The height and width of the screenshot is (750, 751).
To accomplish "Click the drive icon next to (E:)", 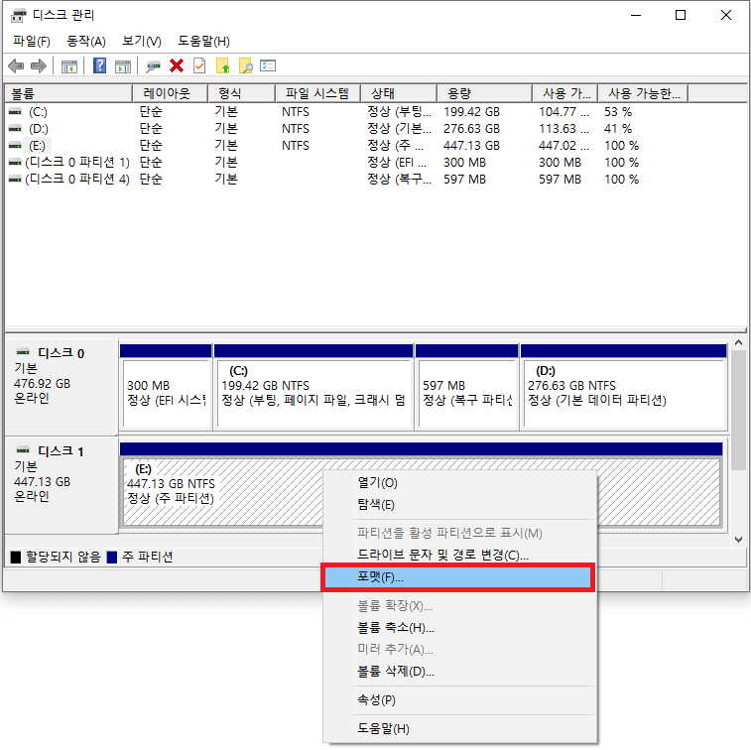I will (x=15, y=145).
